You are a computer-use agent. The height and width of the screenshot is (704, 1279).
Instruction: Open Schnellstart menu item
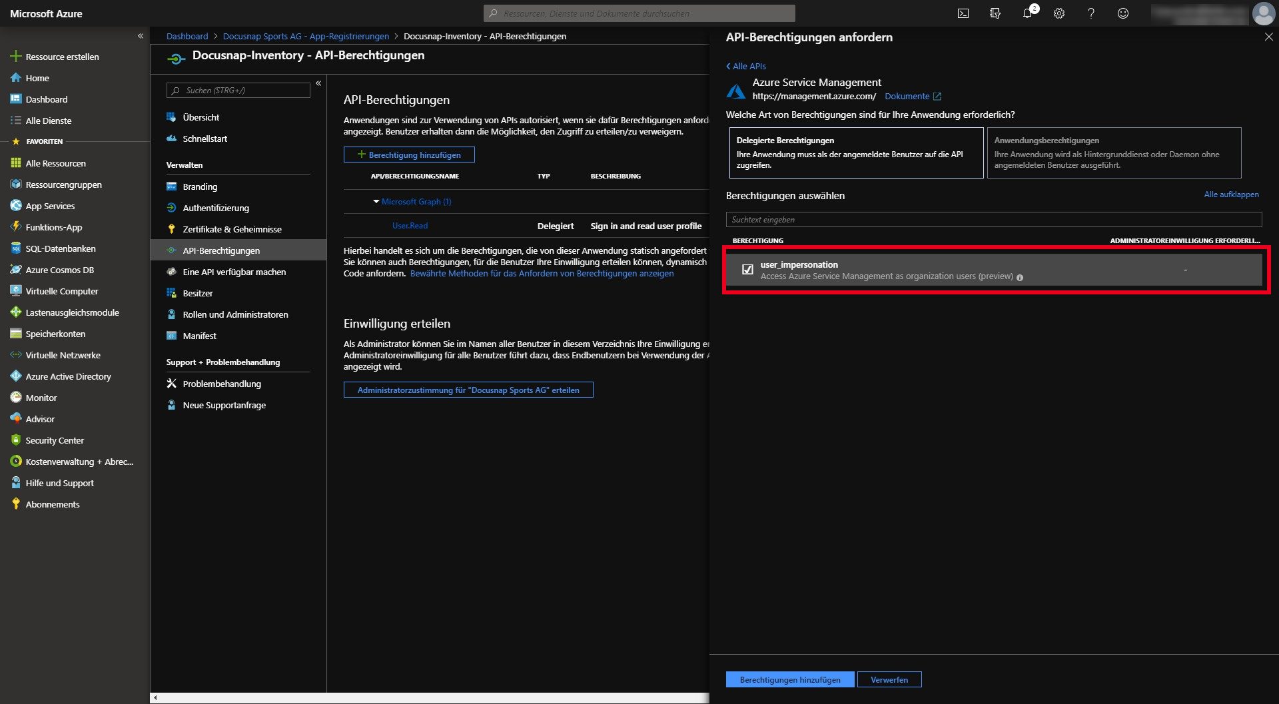(x=205, y=139)
